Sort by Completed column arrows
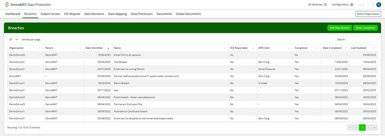The height and width of the screenshot is (136, 385). click(x=317, y=48)
